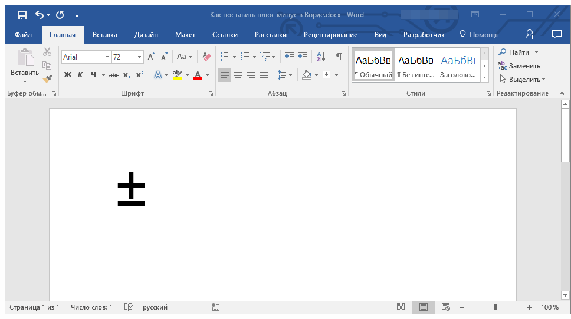Image resolution: width=571 pixels, height=319 pixels.
Task: Apply Subscript formatting
Action: tap(127, 75)
